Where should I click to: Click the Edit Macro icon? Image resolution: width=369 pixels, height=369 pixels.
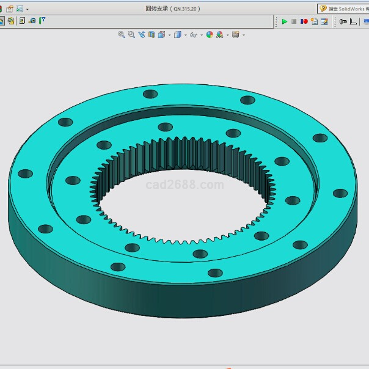[x=324, y=21]
